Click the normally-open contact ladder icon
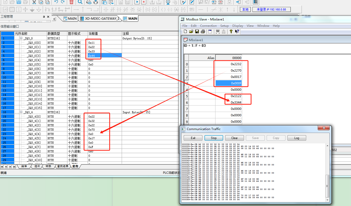351x206 pixels. [106, 10]
